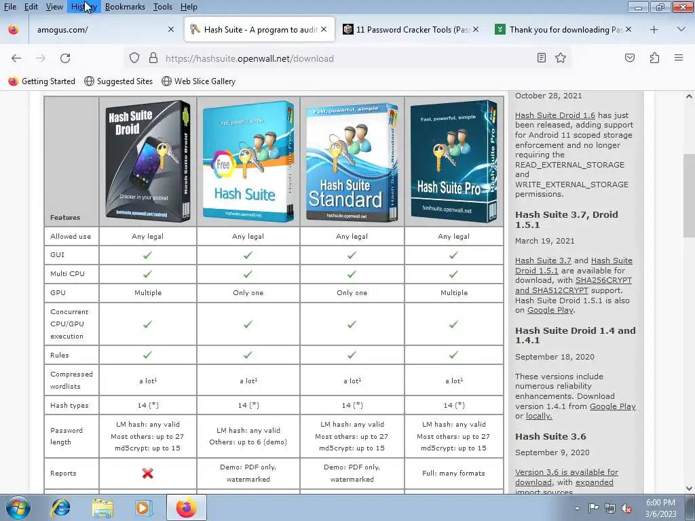The height and width of the screenshot is (521, 695).
Task: Open SHA256CRYPT and SHA512CRYPT link
Action: (x=574, y=286)
